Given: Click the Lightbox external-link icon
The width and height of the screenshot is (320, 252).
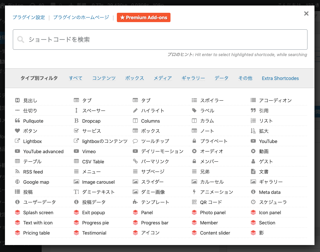Looking at the screenshot, I should pyautogui.click(x=17, y=141).
